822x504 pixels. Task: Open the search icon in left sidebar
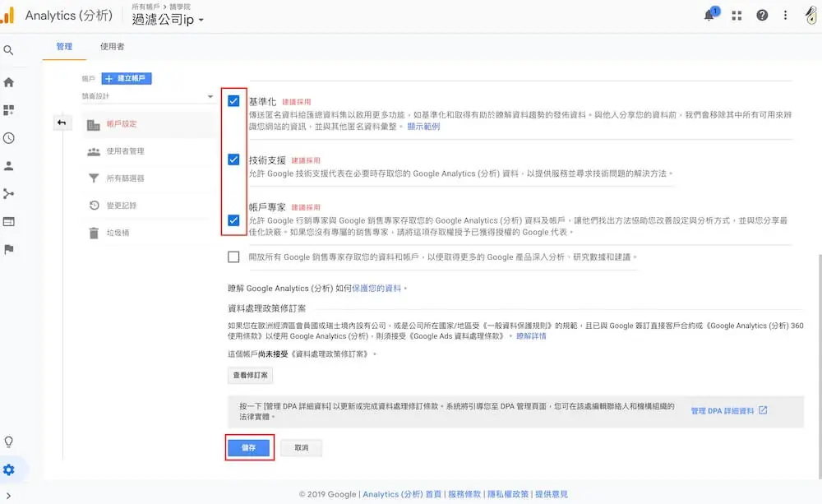pos(8,50)
